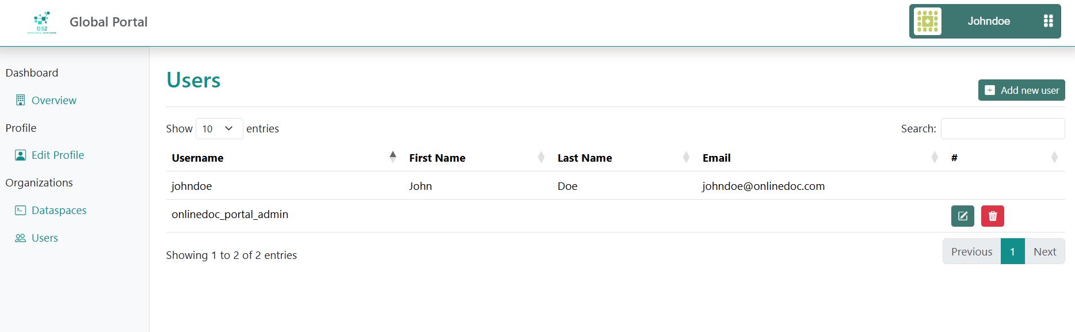The height and width of the screenshot is (332, 1075).
Task: Click the Dataspaces terminal icon
Action: [x=20, y=210]
